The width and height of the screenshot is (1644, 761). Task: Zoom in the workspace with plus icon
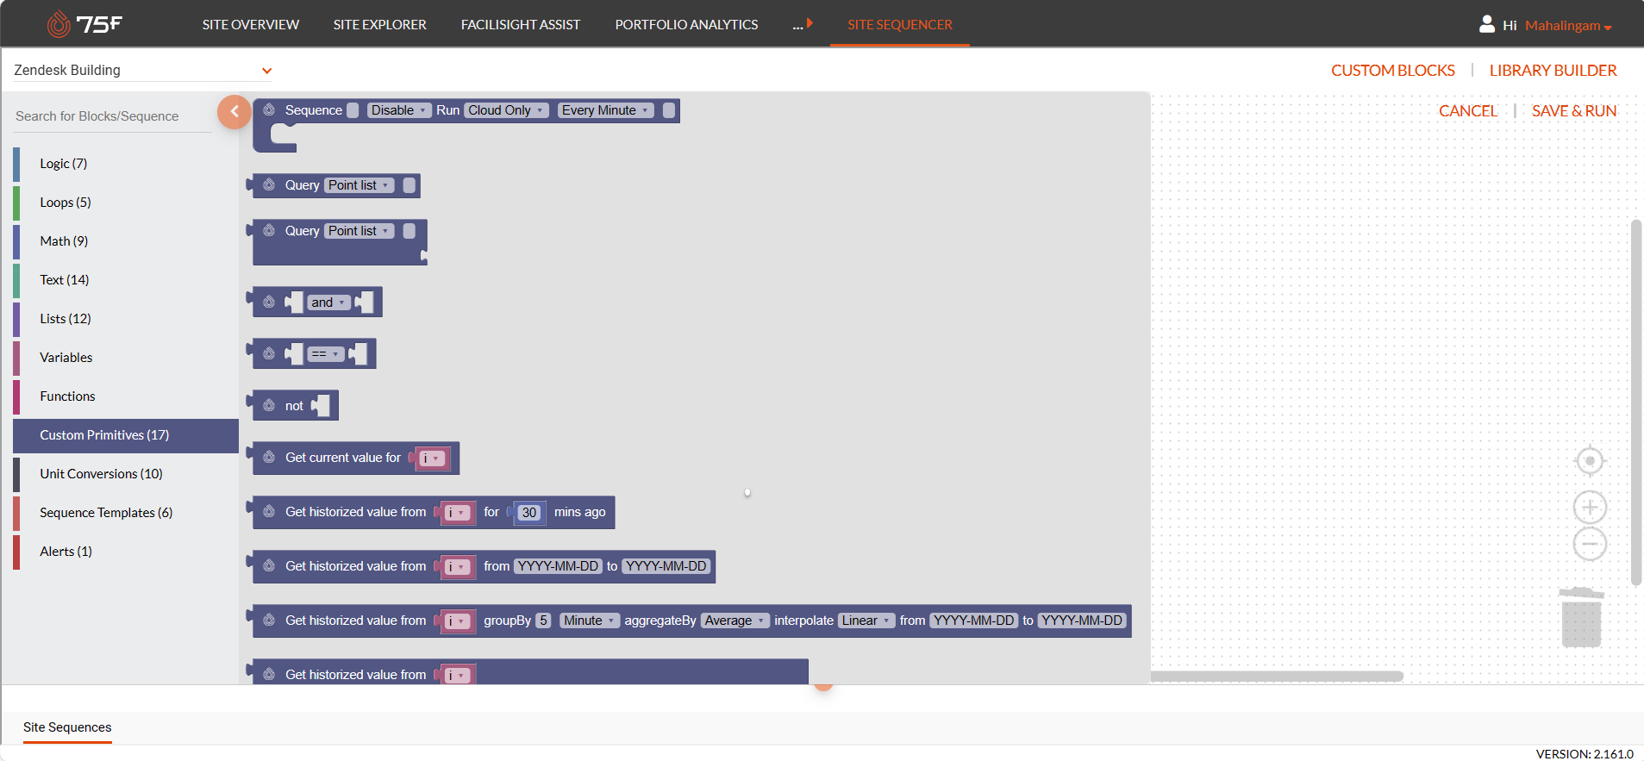[x=1590, y=508]
